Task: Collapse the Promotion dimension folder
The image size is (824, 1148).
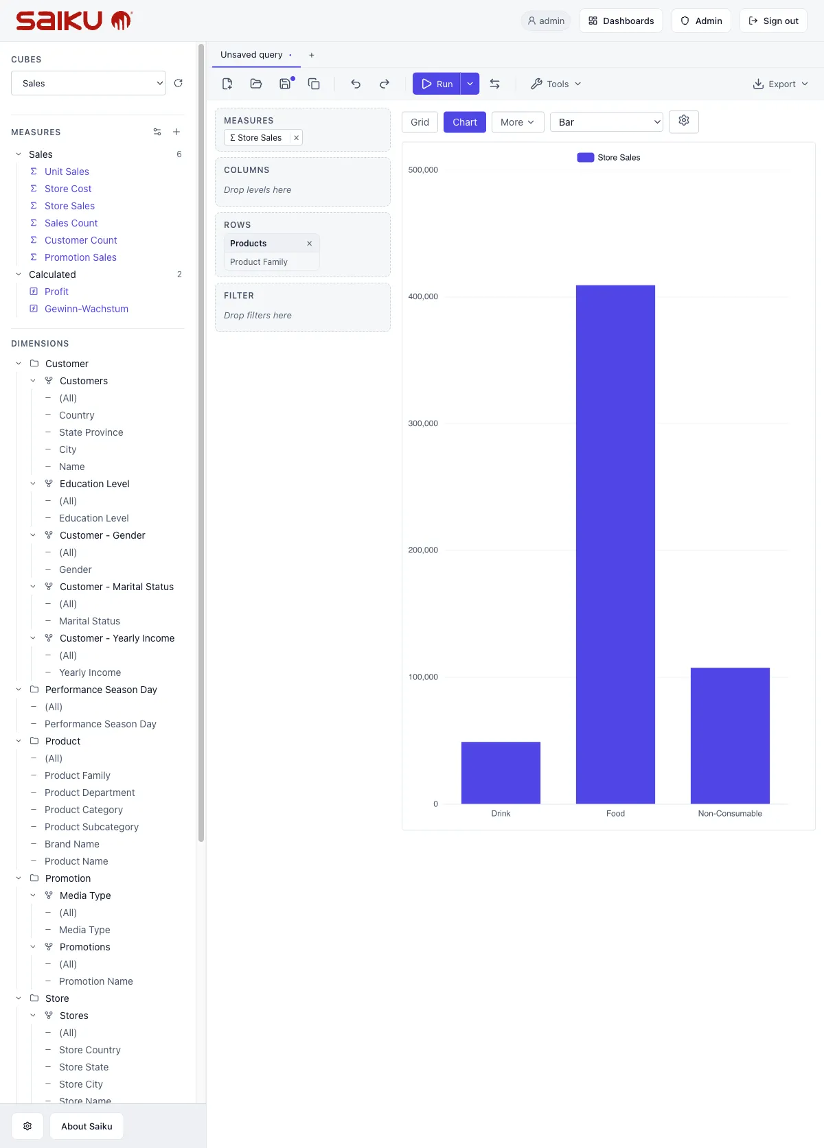Action: coord(19,878)
